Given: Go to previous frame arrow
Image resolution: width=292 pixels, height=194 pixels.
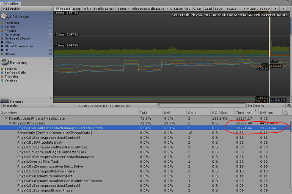Looking at the screenshot, I should tap(275, 9).
